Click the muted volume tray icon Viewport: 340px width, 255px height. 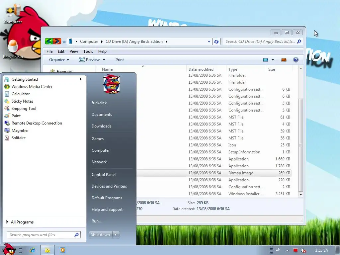(x=303, y=250)
